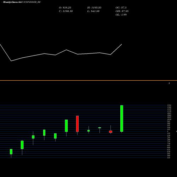
Task: Click the 'OC: 37.5' value
Action: [x=121, y=8]
